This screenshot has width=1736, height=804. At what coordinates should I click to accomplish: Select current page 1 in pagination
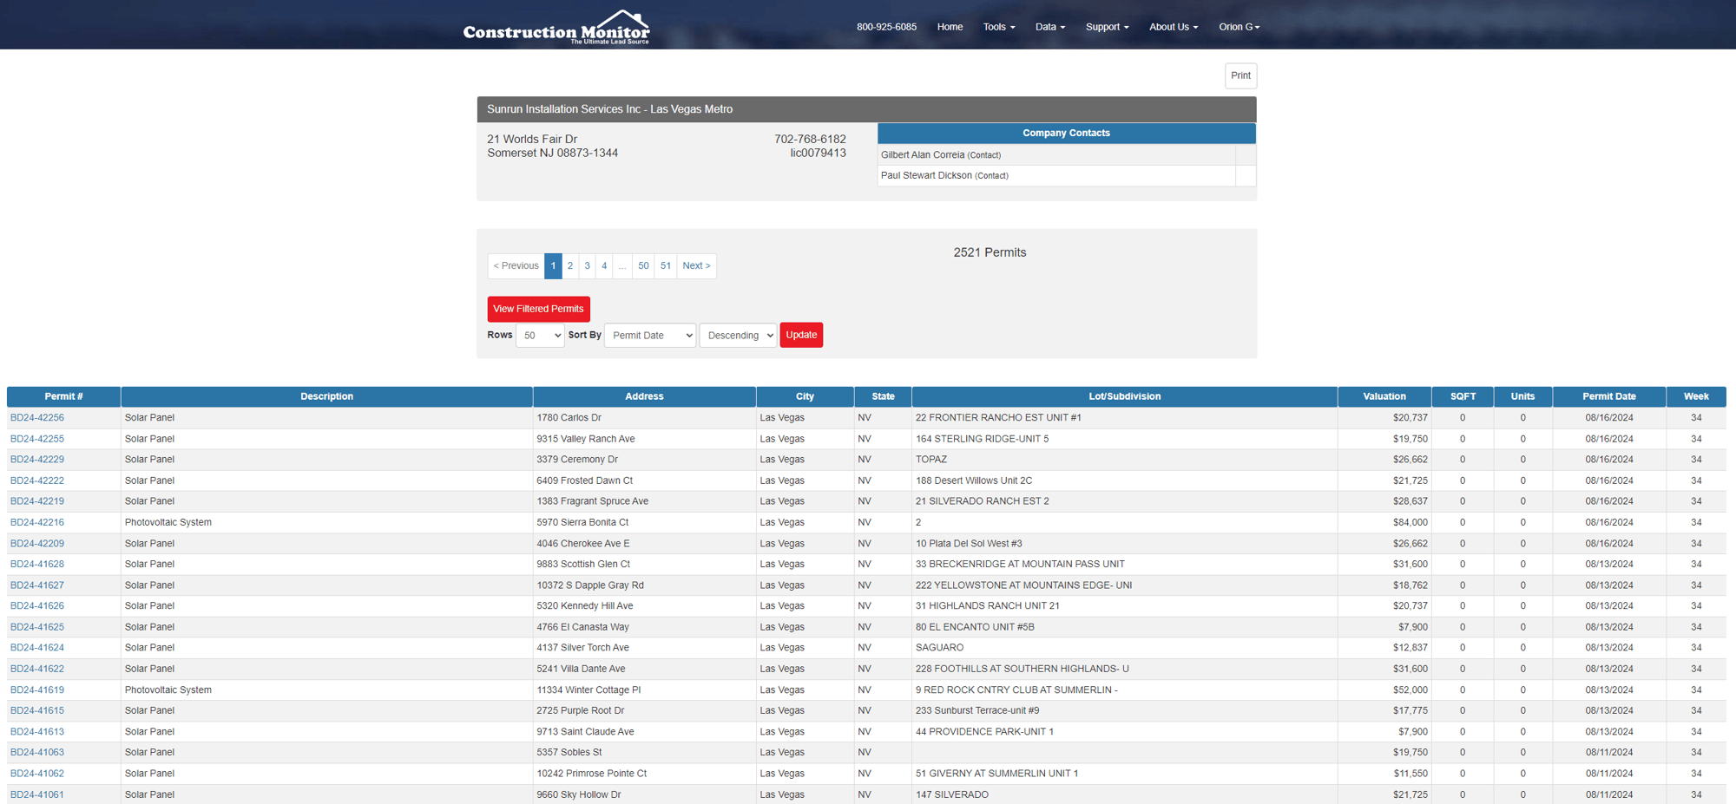click(x=553, y=266)
